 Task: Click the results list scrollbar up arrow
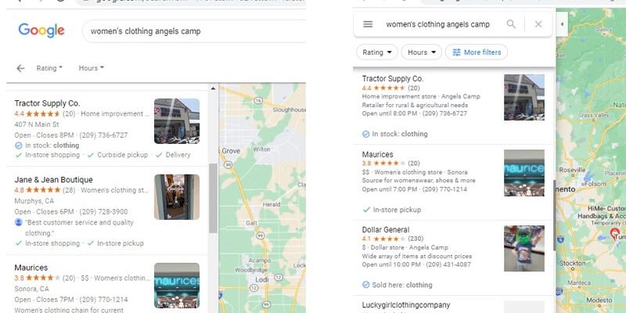tap(213, 88)
